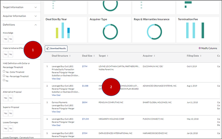Click filing date 'May 10, 2018'
The height and width of the screenshot is (139, 222).
pyautogui.click(x=192, y=119)
